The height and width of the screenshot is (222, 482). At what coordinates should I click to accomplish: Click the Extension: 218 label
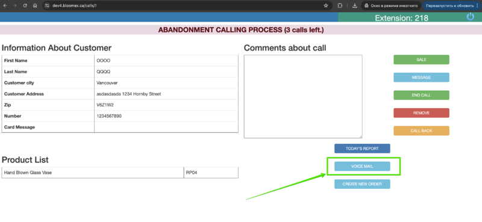click(401, 18)
